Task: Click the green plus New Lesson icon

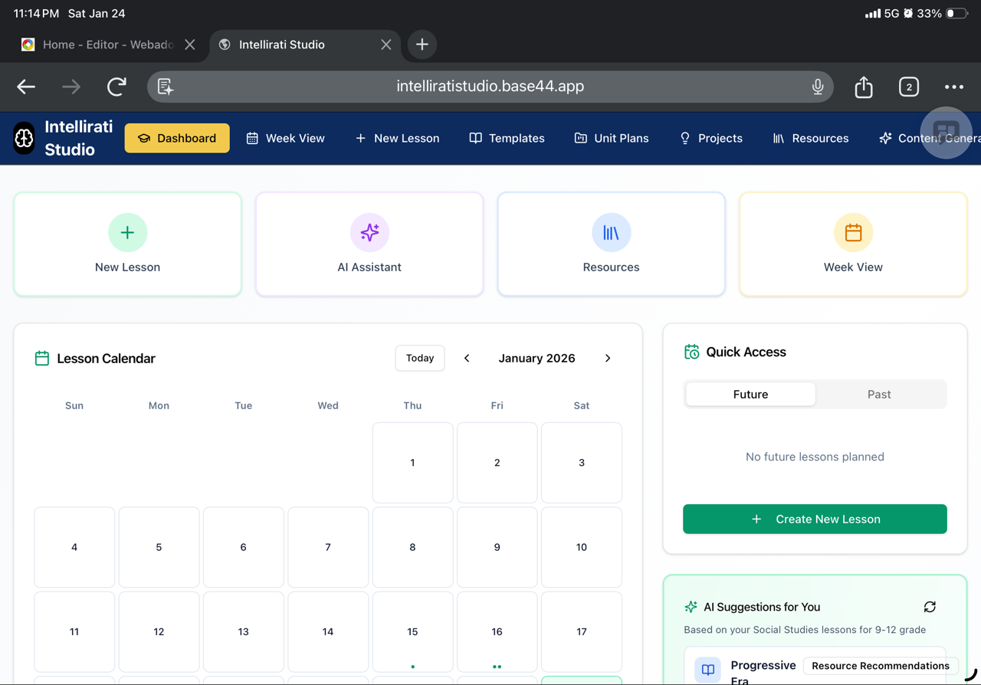Action: (127, 232)
